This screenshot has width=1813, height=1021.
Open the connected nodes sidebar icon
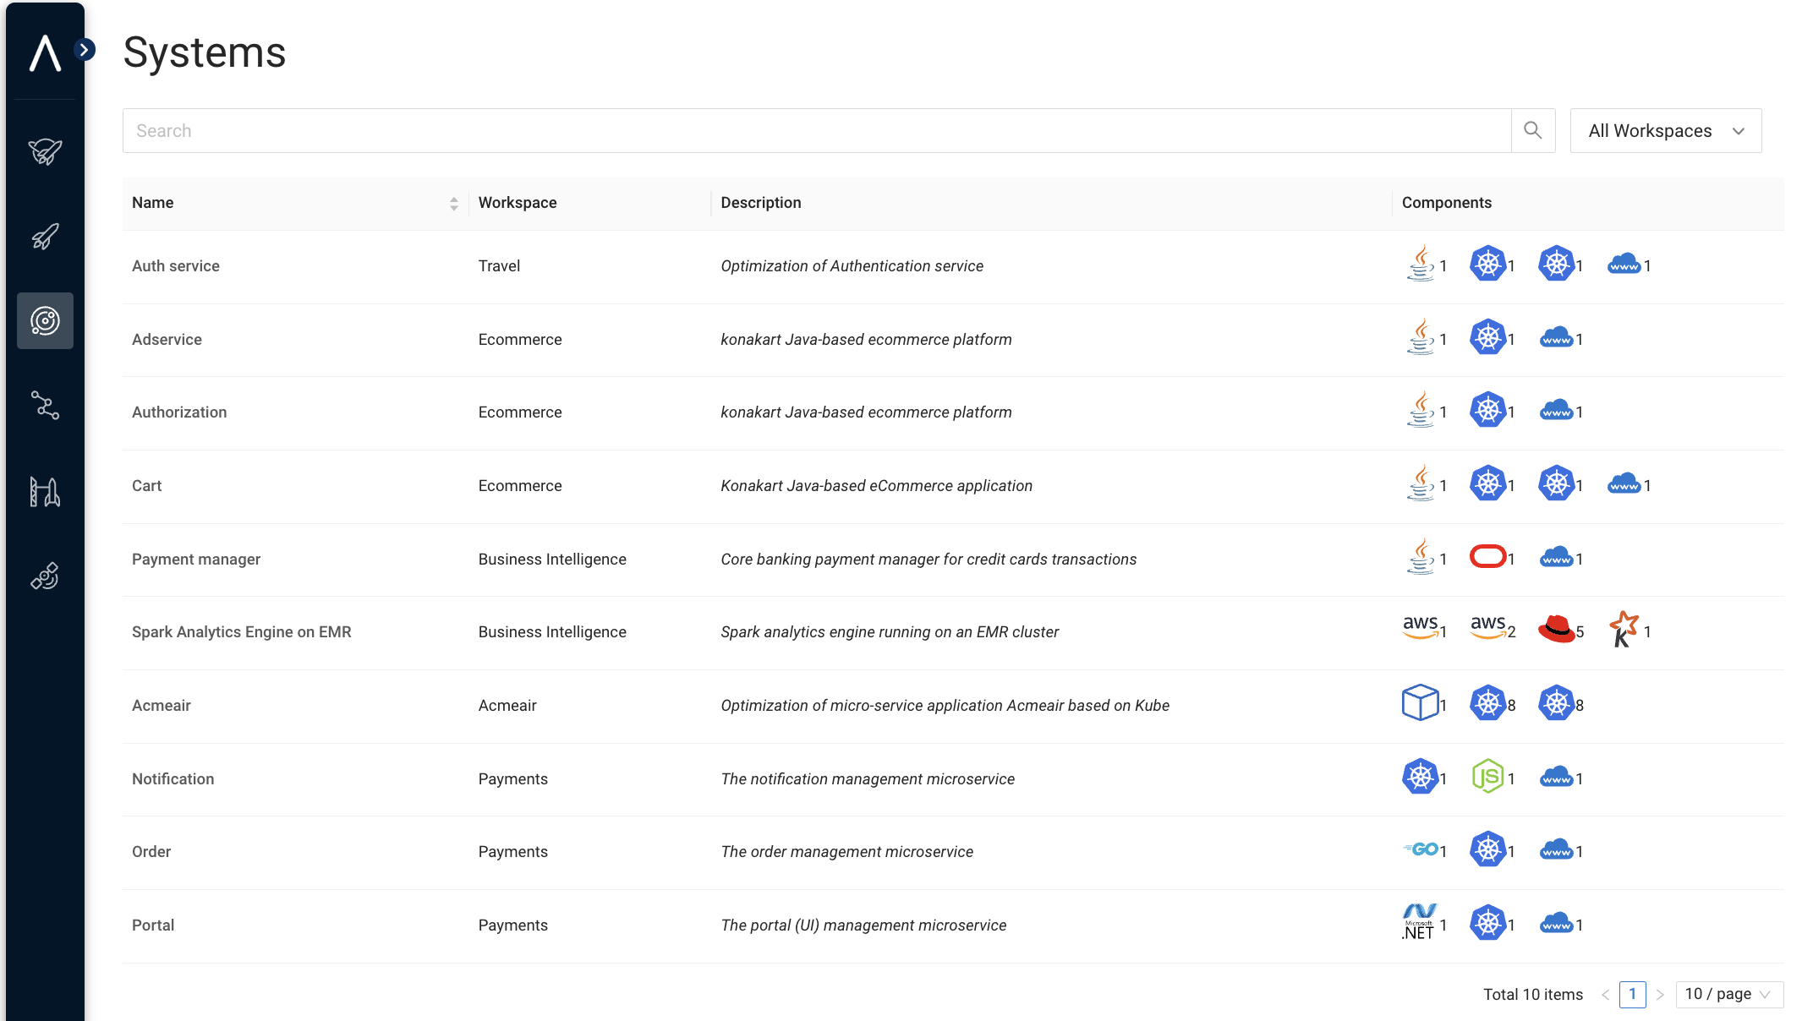[45, 406]
